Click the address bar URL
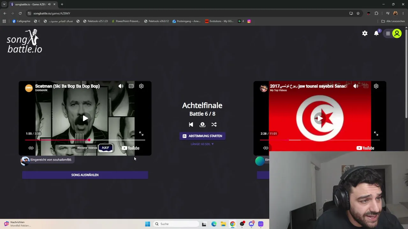 click(52, 13)
